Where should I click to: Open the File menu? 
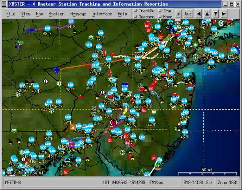11,14
